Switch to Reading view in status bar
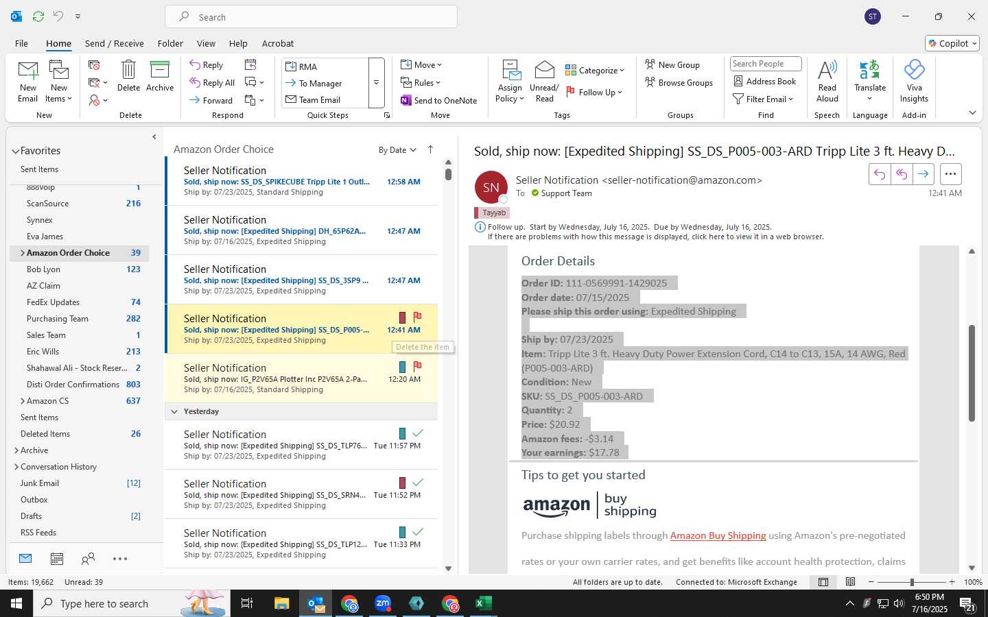Image resolution: width=988 pixels, height=617 pixels. point(850,582)
